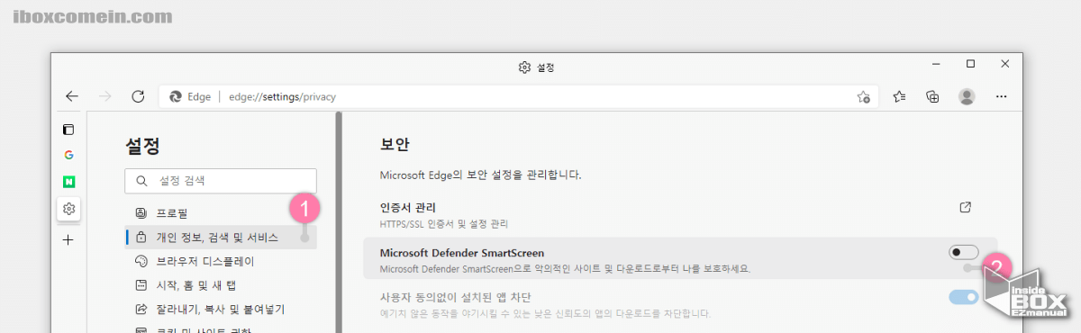
Task: Select the settings gear tab in sidebar
Action: tap(68, 210)
